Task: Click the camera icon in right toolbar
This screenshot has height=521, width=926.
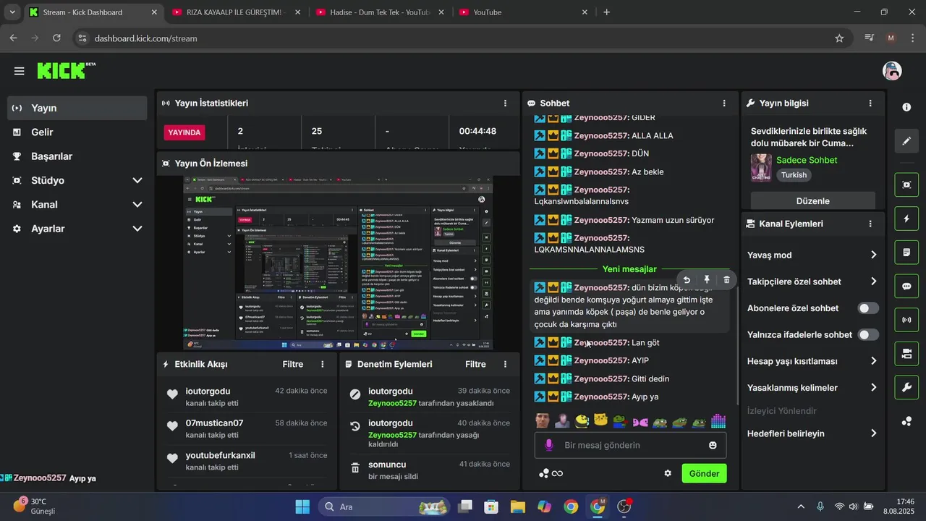Action: coord(906,354)
